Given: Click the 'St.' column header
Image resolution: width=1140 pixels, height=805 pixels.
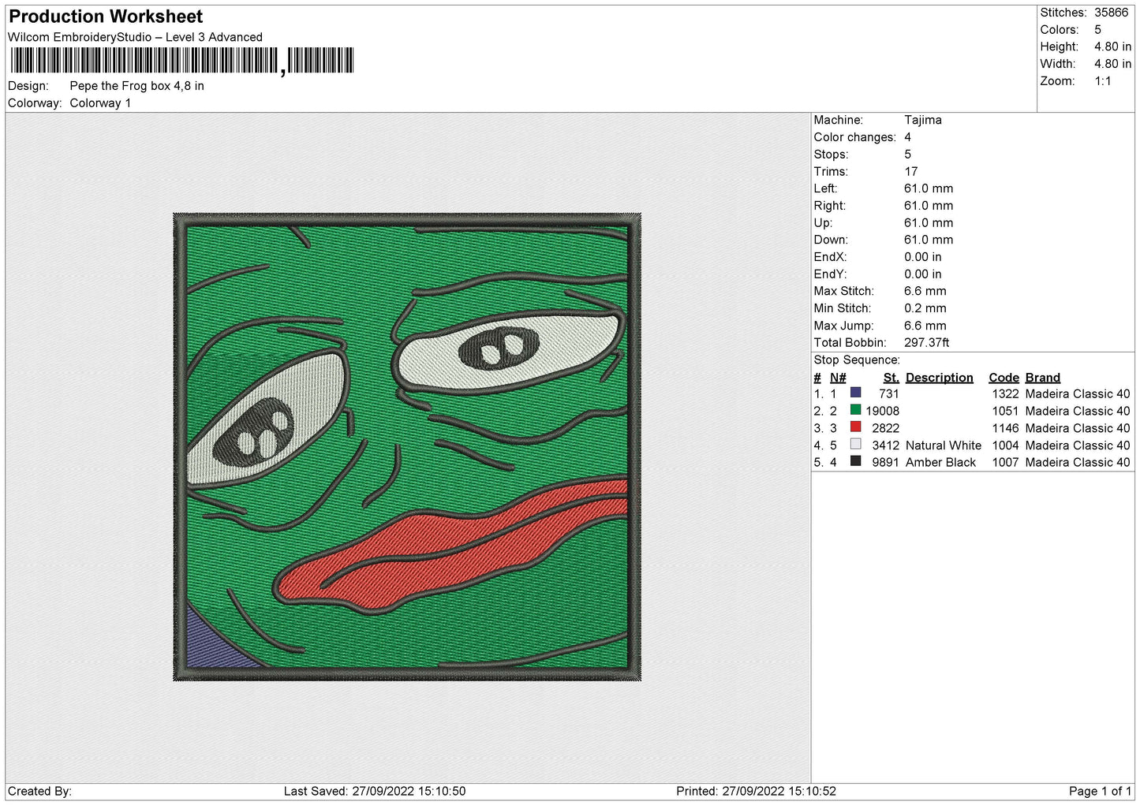Looking at the screenshot, I should (x=891, y=378).
